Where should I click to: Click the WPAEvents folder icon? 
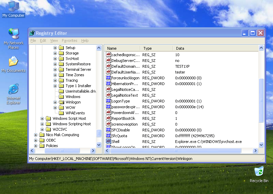tap(61, 113)
